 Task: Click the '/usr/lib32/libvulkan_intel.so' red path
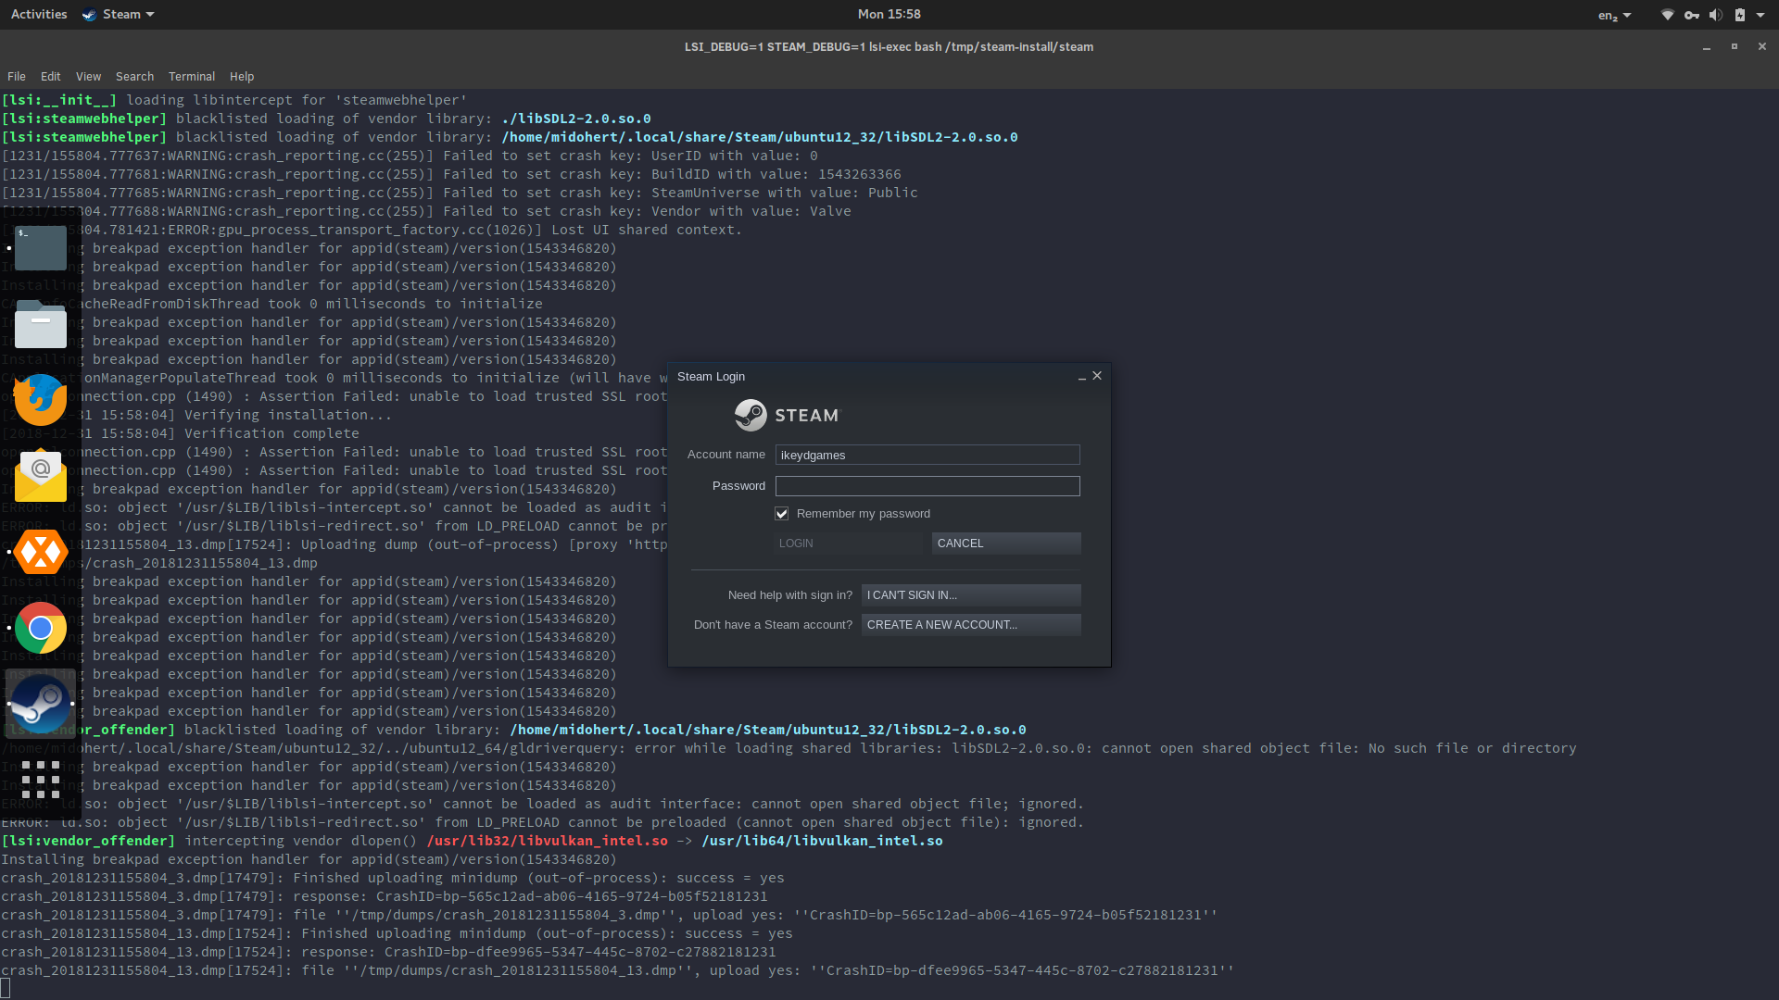pos(547,841)
